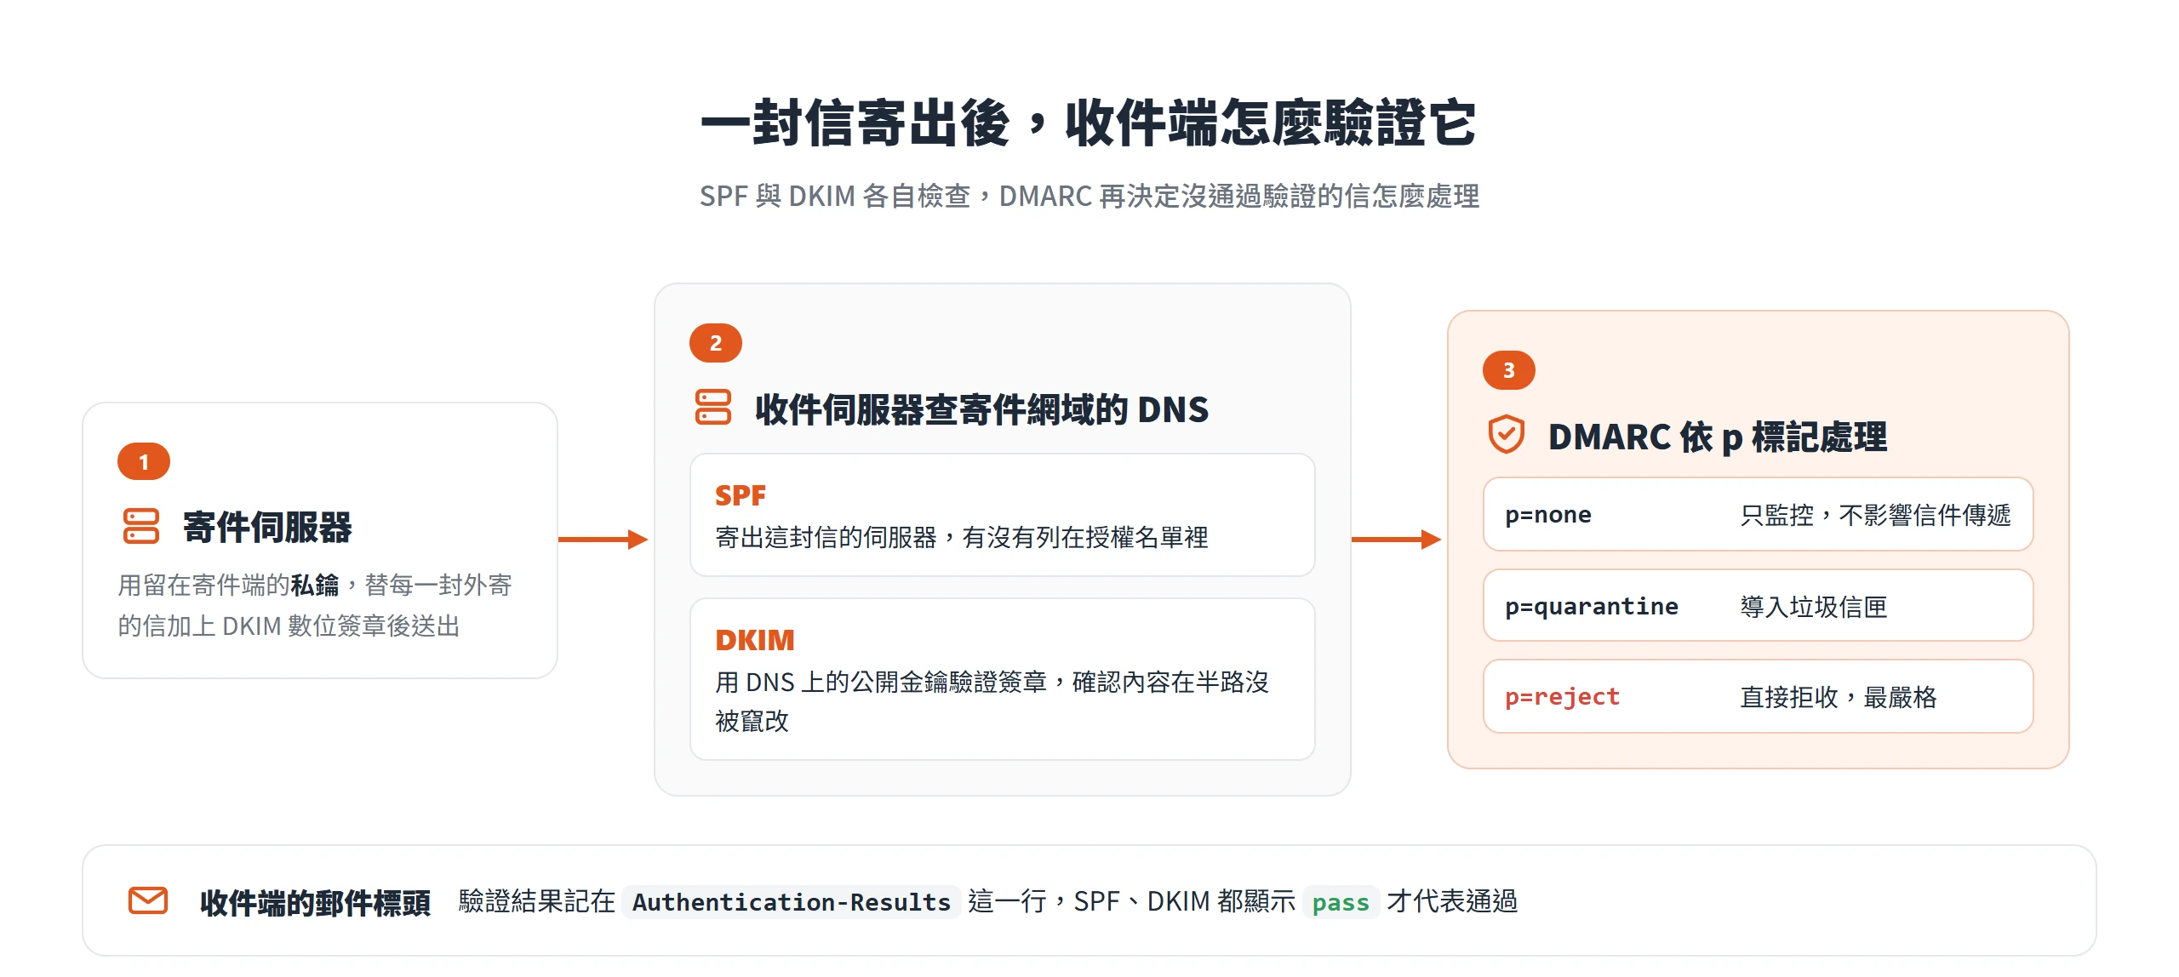Click the text 直接拒收，最嚴格
The height and width of the screenshot is (977, 2179).
click(x=1839, y=697)
